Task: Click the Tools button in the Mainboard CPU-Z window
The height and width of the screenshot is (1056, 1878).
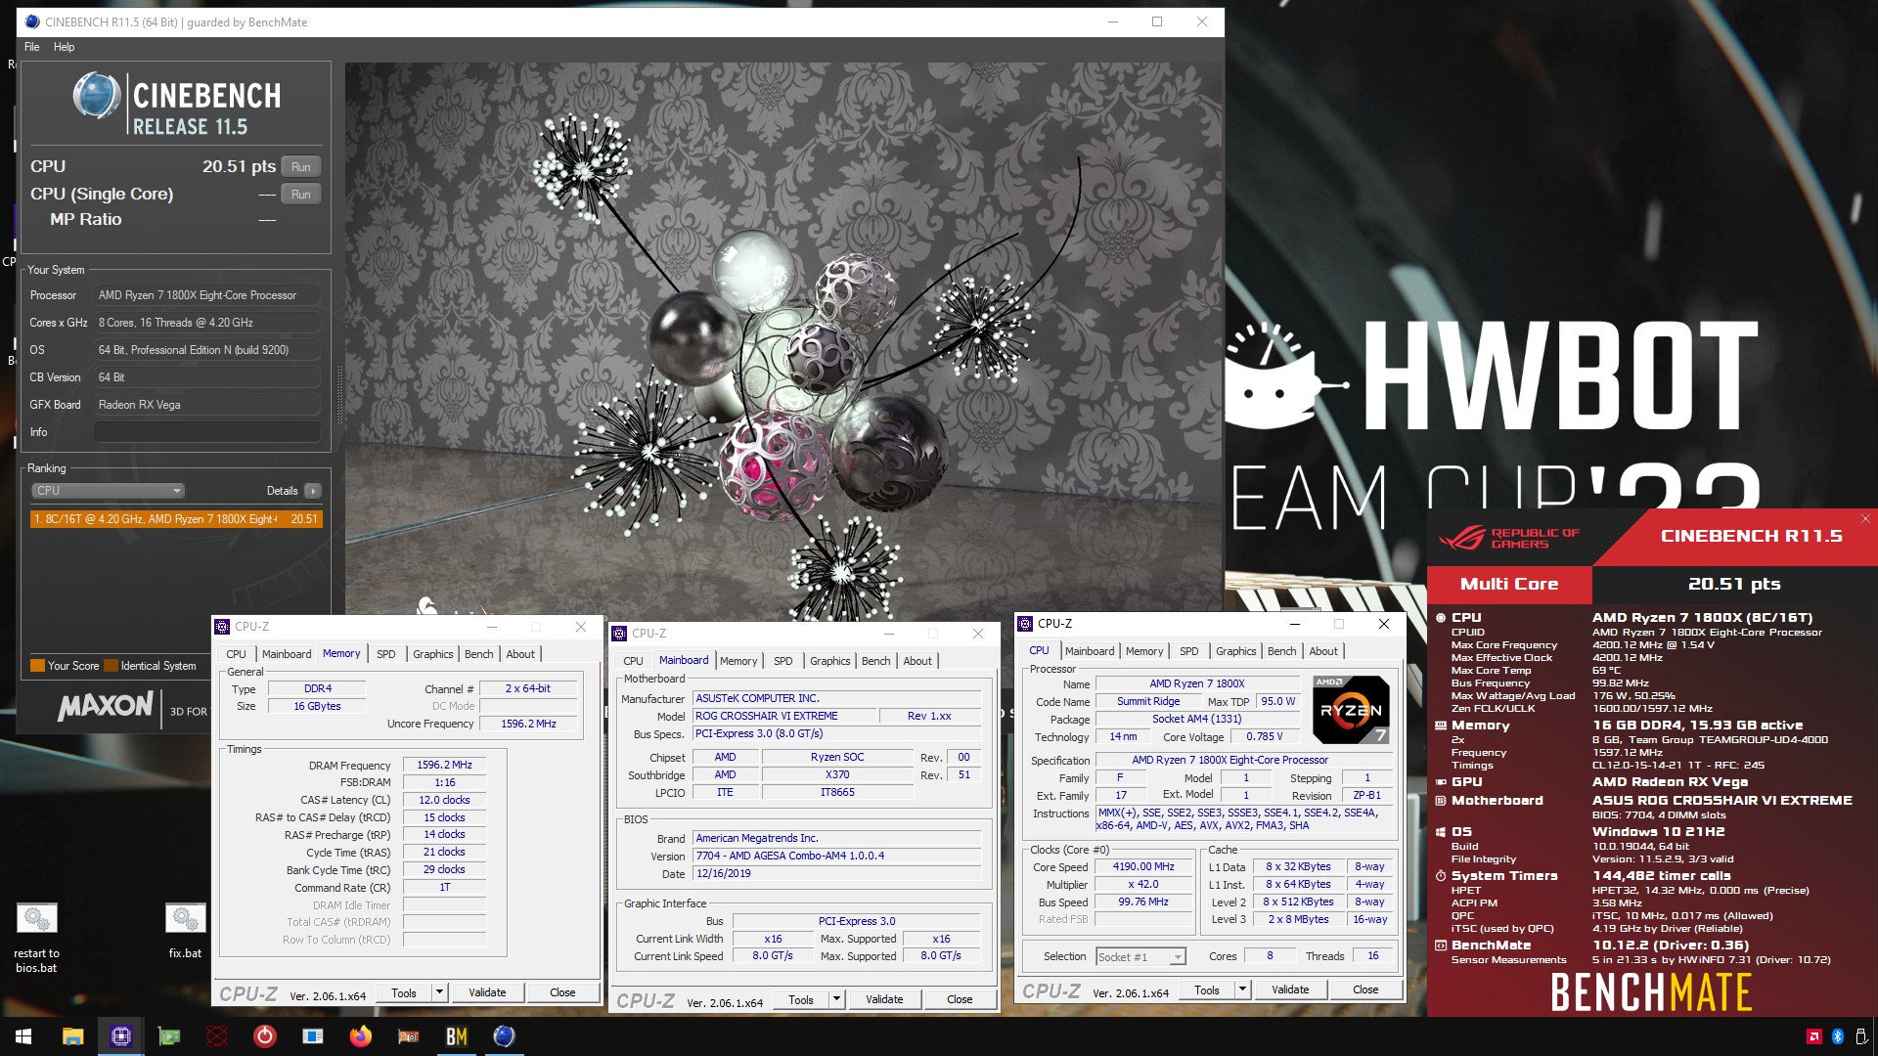Action: click(800, 999)
